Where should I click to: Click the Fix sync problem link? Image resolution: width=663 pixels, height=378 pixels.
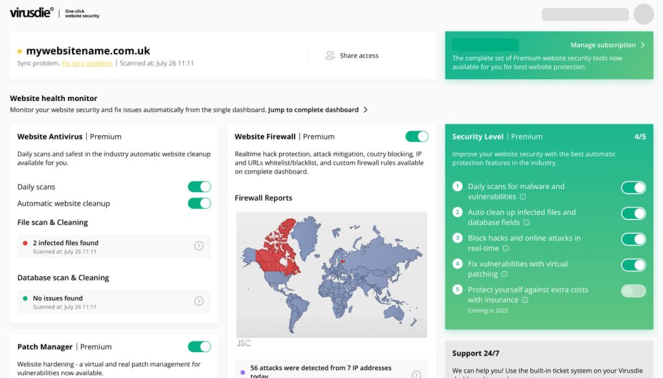click(87, 63)
